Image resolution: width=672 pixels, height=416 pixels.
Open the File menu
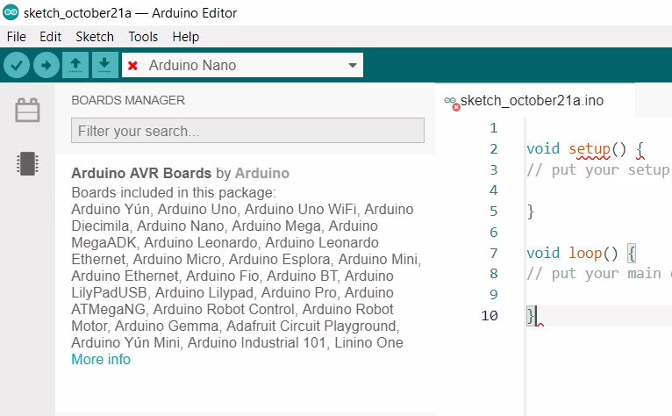[x=16, y=37]
